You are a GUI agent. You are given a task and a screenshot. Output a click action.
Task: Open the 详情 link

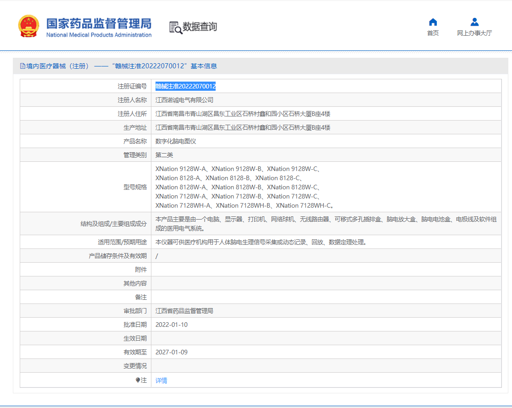[x=161, y=380]
